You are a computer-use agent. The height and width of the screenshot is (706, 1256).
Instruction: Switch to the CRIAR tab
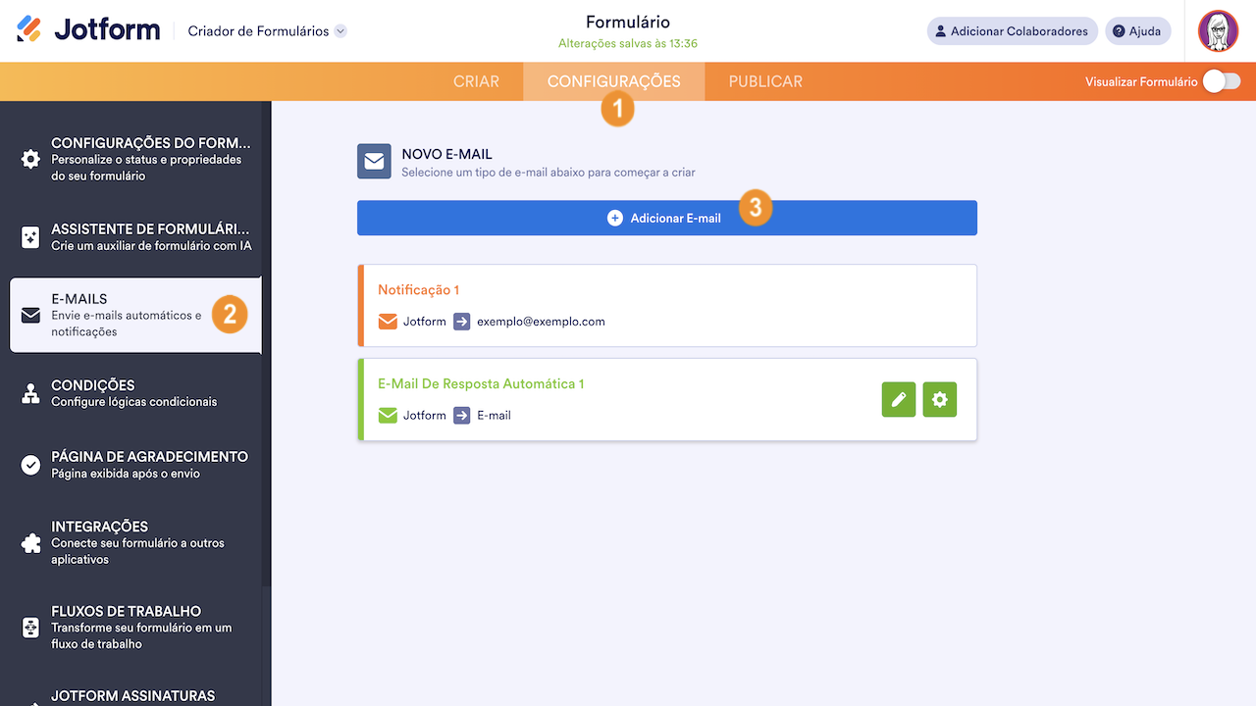[476, 81]
